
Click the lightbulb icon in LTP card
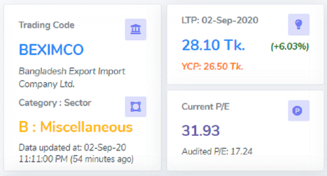coord(298,25)
